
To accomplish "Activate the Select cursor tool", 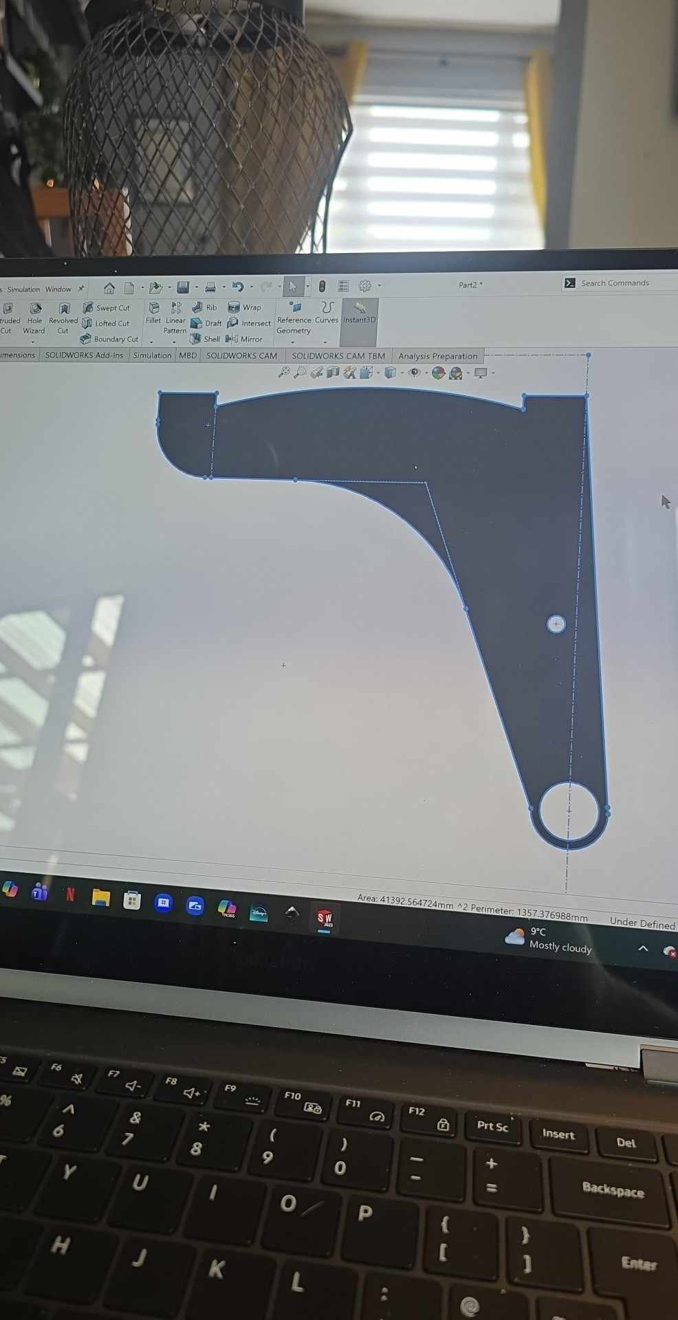I will [x=293, y=286].
